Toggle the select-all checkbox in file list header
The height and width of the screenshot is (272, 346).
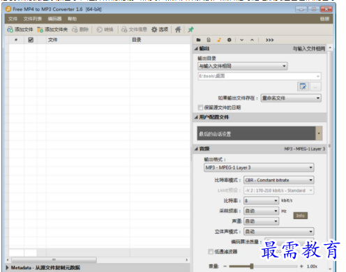coord(31,40)
